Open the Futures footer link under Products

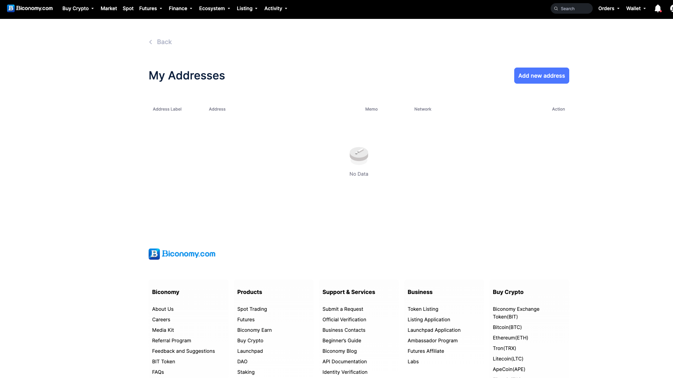246,320
